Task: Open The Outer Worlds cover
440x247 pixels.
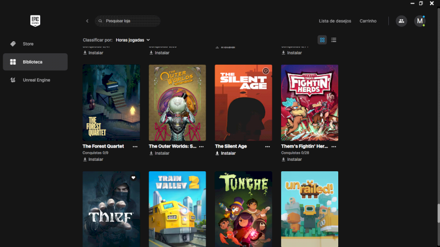Action: 177,103
